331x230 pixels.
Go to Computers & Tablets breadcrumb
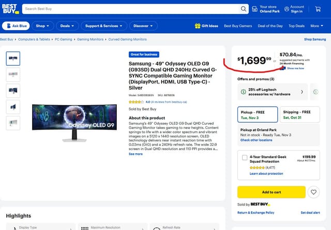pyautogui.click(x=34, y=39)
